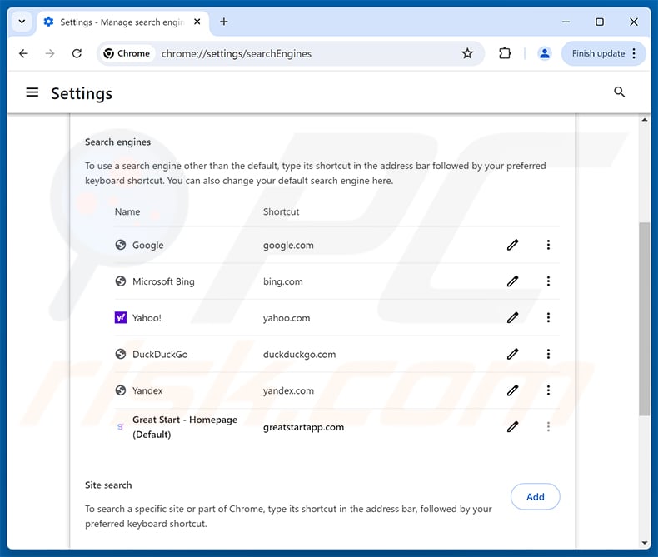The width and height of the screenshot is (658, 557).
Task: Select the google.com shortcut text
Action: [288, 246]
